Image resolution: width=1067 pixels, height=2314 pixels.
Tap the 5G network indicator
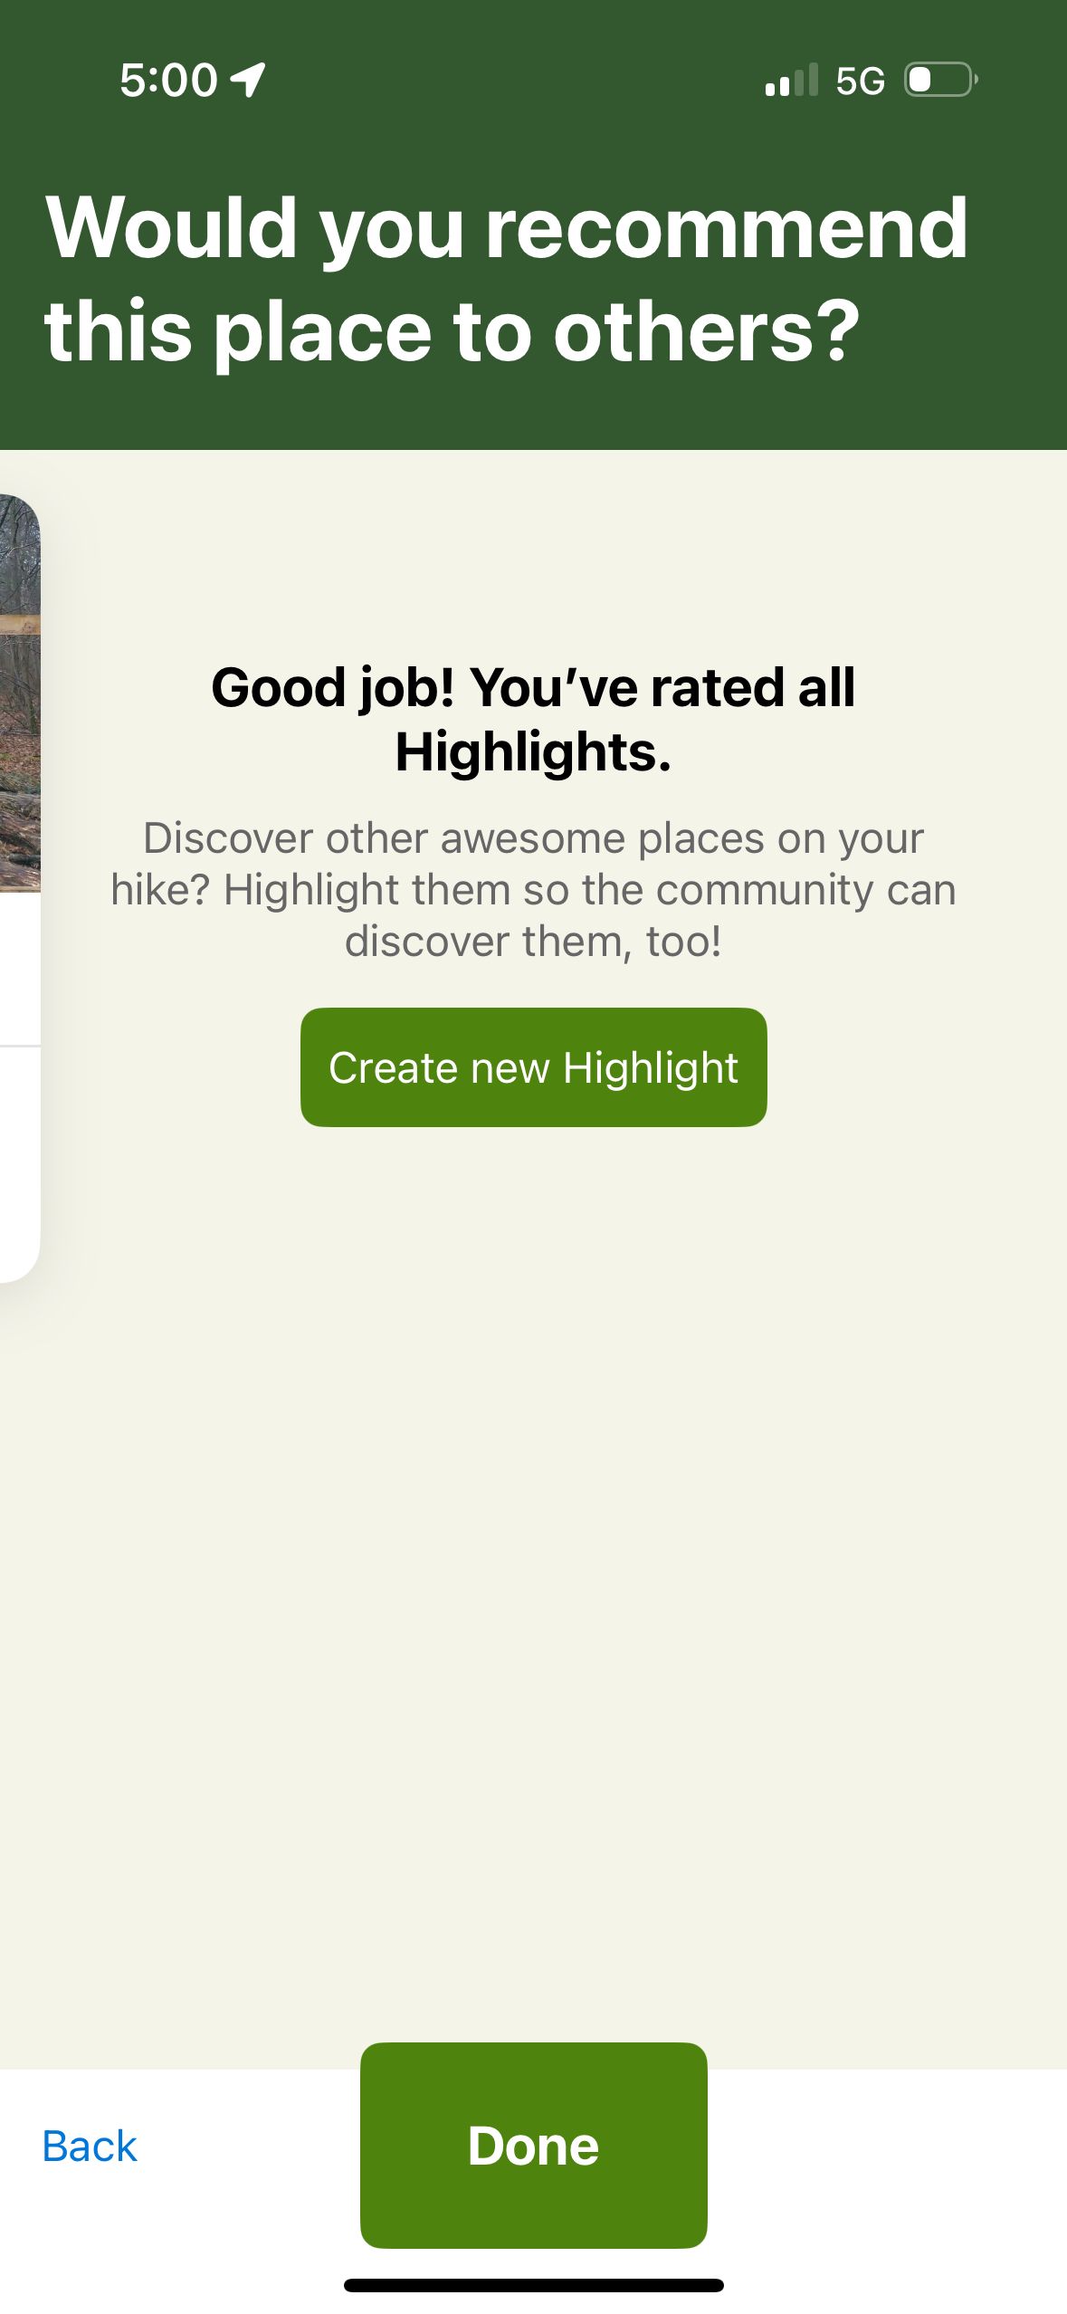(x=860, y=81)
